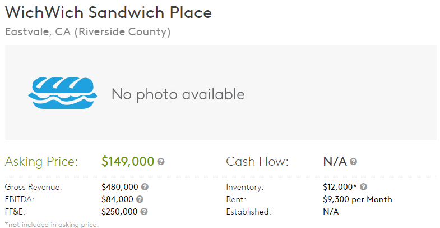The image size is (440, 228).
Task: Click the $250,000 FF&E amount
Action: [x=119, y=212]
